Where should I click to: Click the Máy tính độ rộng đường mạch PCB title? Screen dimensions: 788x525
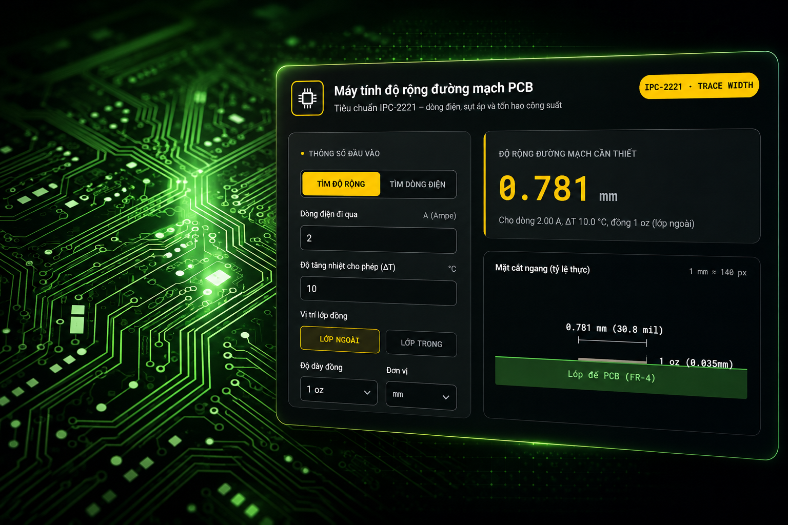(x=434, y=89)
